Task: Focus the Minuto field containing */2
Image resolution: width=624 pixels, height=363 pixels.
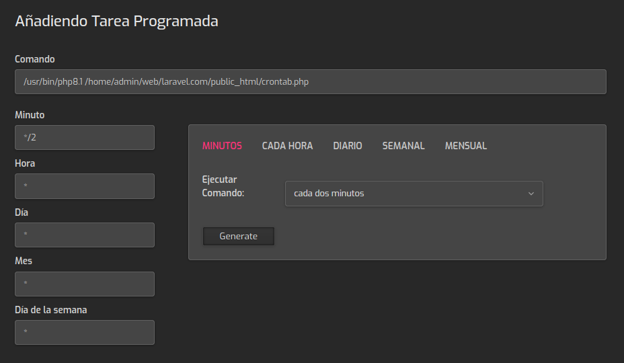Action: tap(84, 137)
